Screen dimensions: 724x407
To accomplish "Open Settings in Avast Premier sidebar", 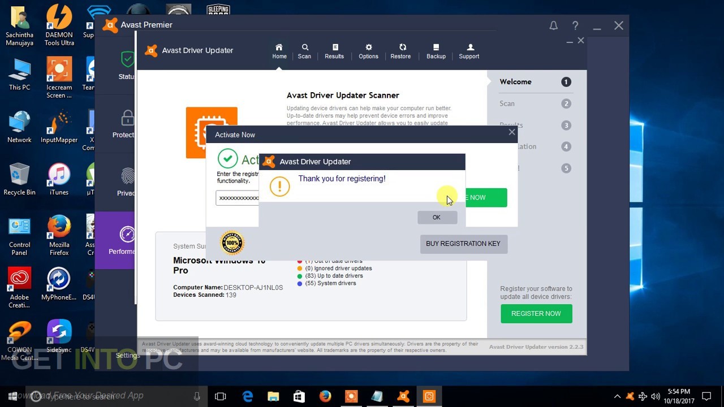I will [127, 356].
